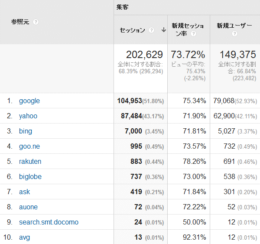Open help icon under 新規ユーザー header

click(234, 34)
